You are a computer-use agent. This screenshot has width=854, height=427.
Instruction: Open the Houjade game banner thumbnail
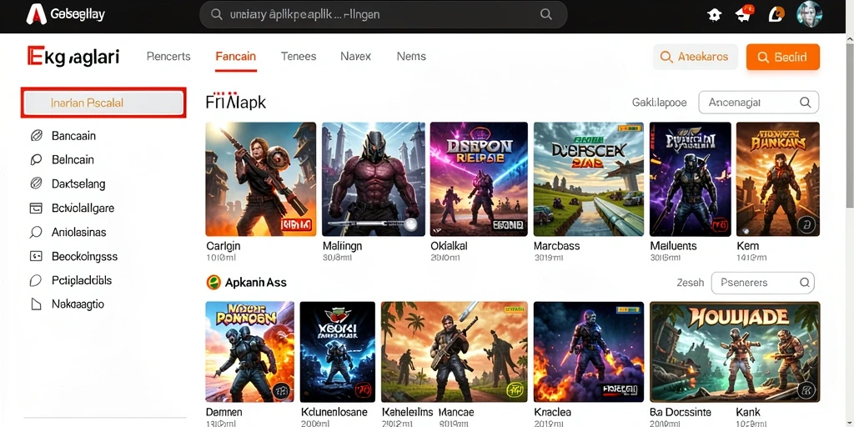(x=735, y=352)
